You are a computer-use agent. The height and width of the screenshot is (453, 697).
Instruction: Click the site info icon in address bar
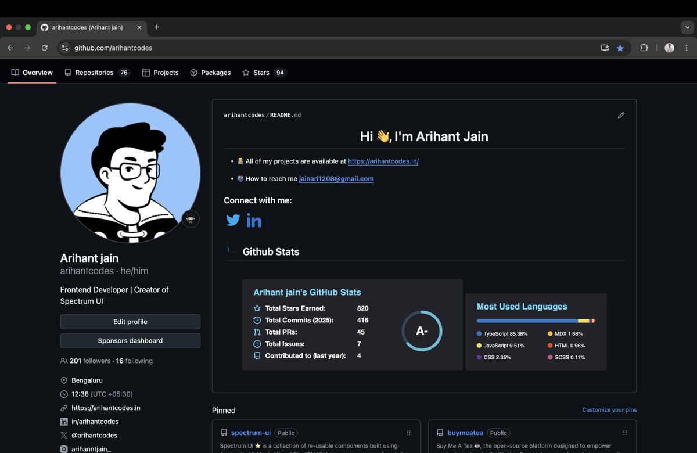(65, 48)
